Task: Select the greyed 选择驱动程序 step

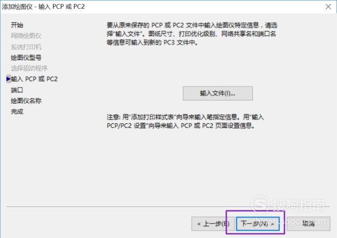Action: pos(29,68)
